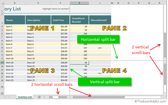Select row 6 header
This screenshot has height=105, width=168.
click(x=2, y=34)
